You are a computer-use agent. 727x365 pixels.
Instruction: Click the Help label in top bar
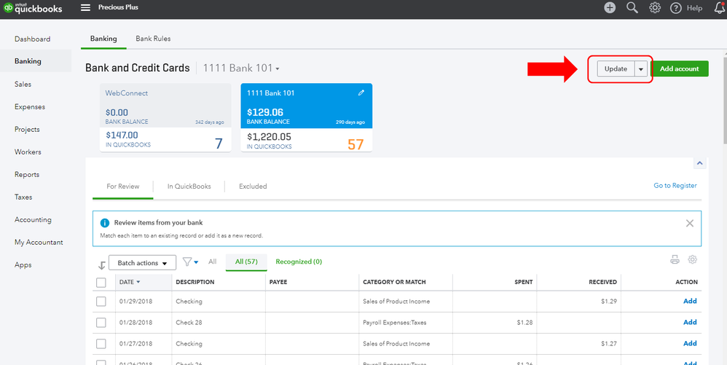pos(694,8)
